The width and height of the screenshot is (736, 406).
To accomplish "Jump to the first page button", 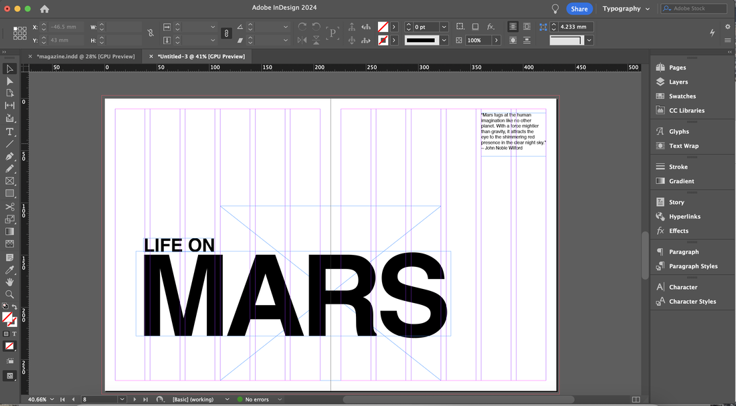I will click(62, 399).
